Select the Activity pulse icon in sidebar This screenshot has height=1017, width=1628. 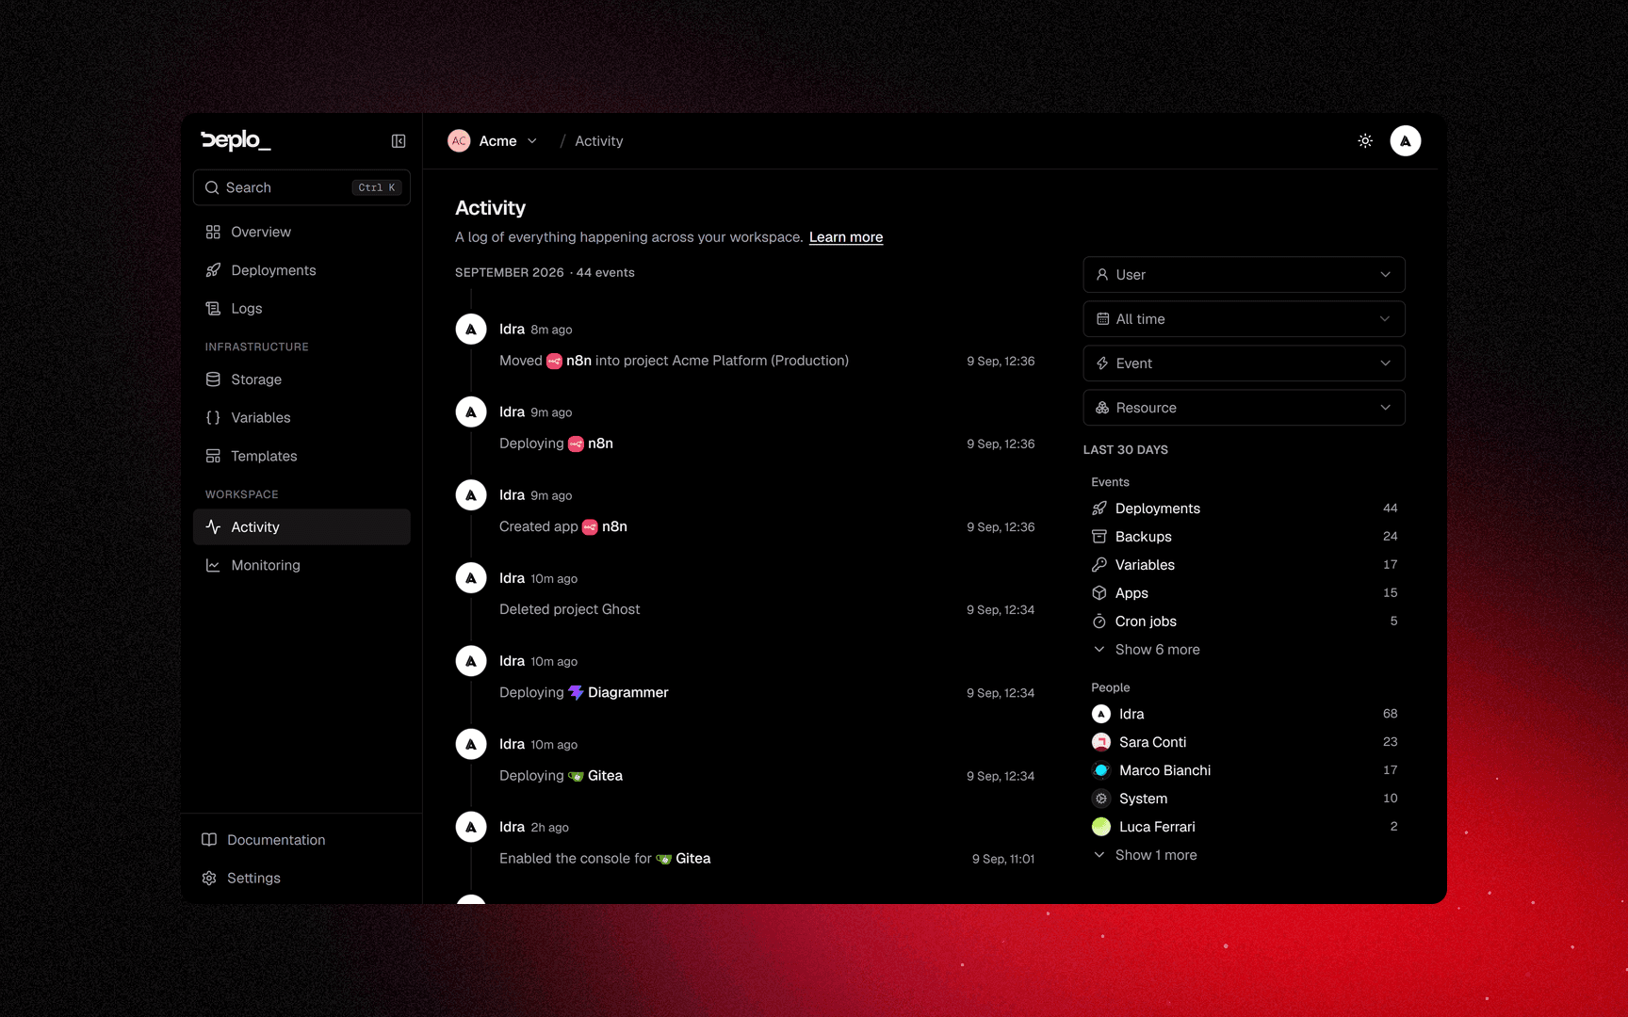pos(213,527)
